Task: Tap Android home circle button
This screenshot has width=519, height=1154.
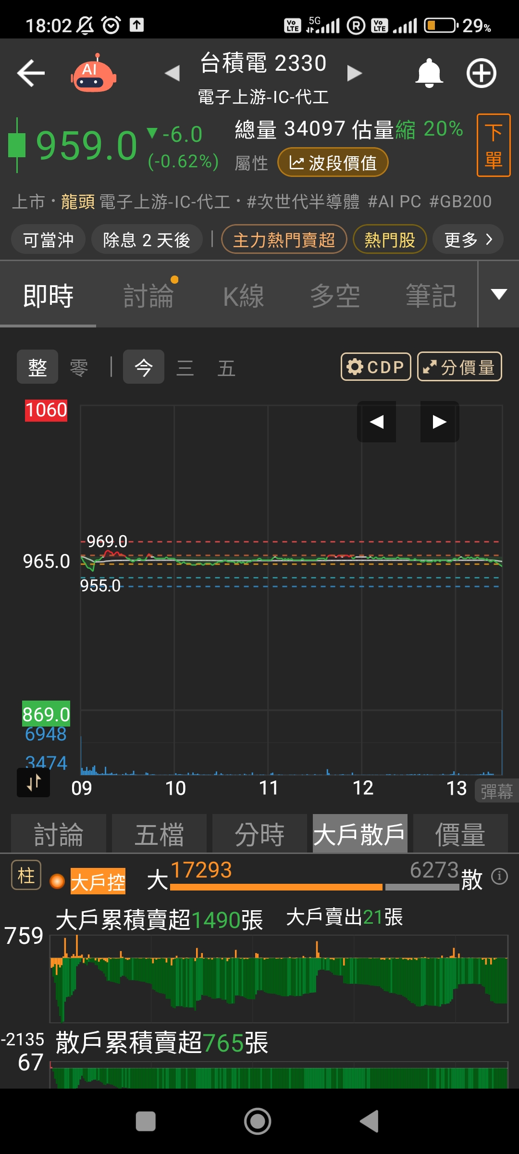Action: 258,1121
